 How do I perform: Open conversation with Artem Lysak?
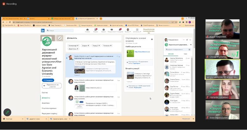[177, 109]
